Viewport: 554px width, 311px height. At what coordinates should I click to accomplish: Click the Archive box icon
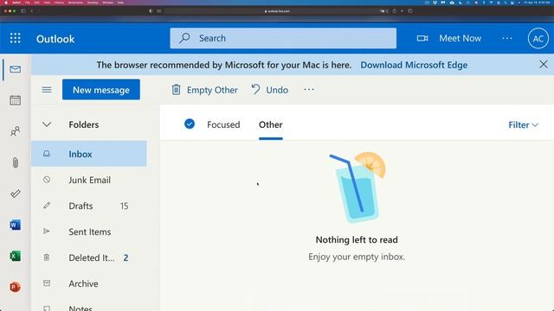coord(47,283)
